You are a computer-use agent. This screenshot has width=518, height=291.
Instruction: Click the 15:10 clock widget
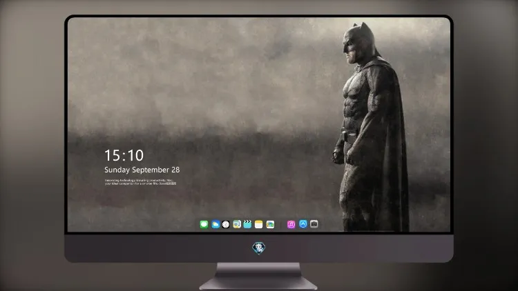[x=124, y=155]
